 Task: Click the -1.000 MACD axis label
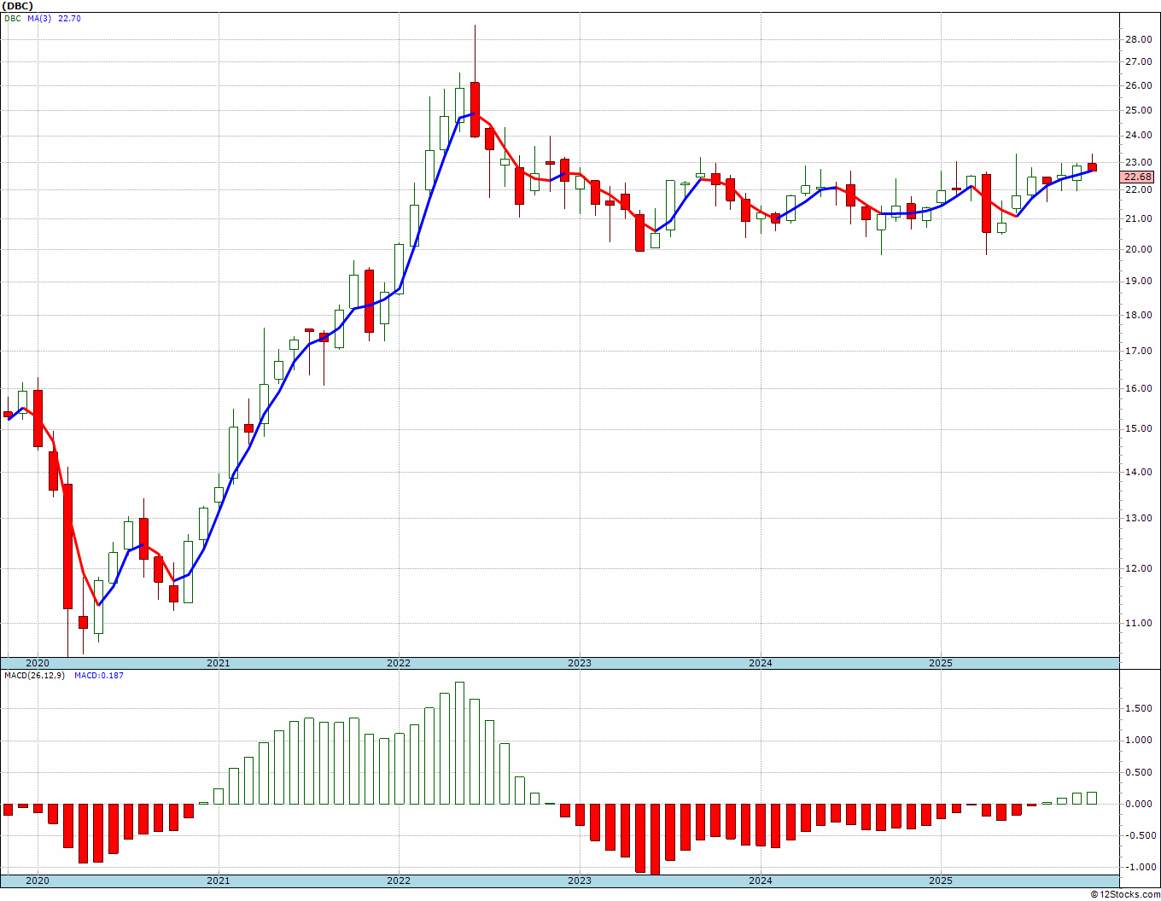[1139, 867]
